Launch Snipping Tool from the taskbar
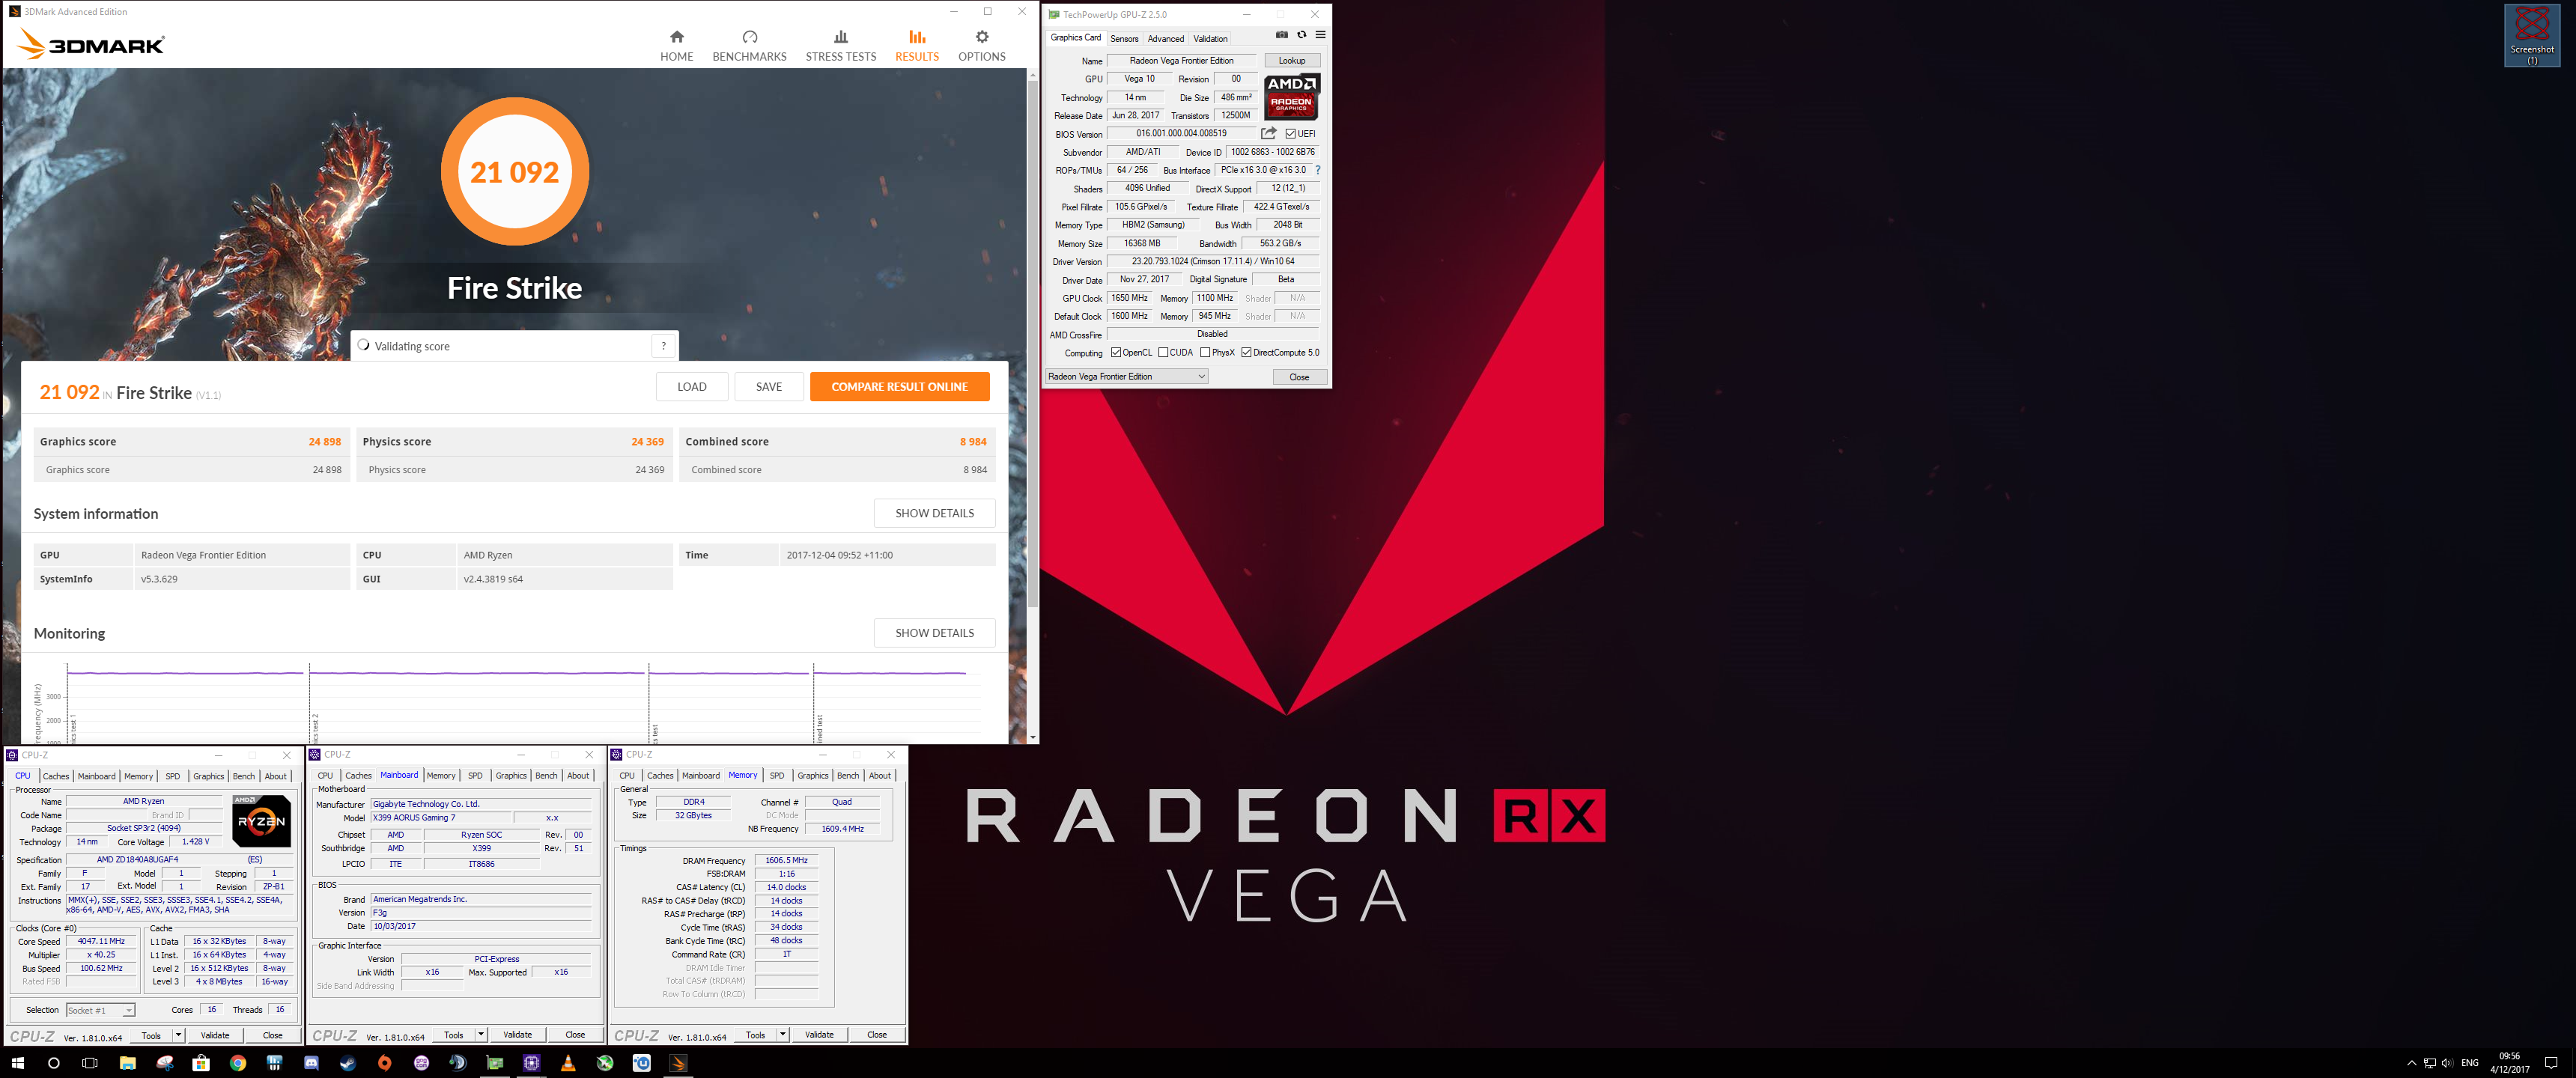Screen dimensions: 2576x1078 pyautogui.click(x=164, y=1063)
